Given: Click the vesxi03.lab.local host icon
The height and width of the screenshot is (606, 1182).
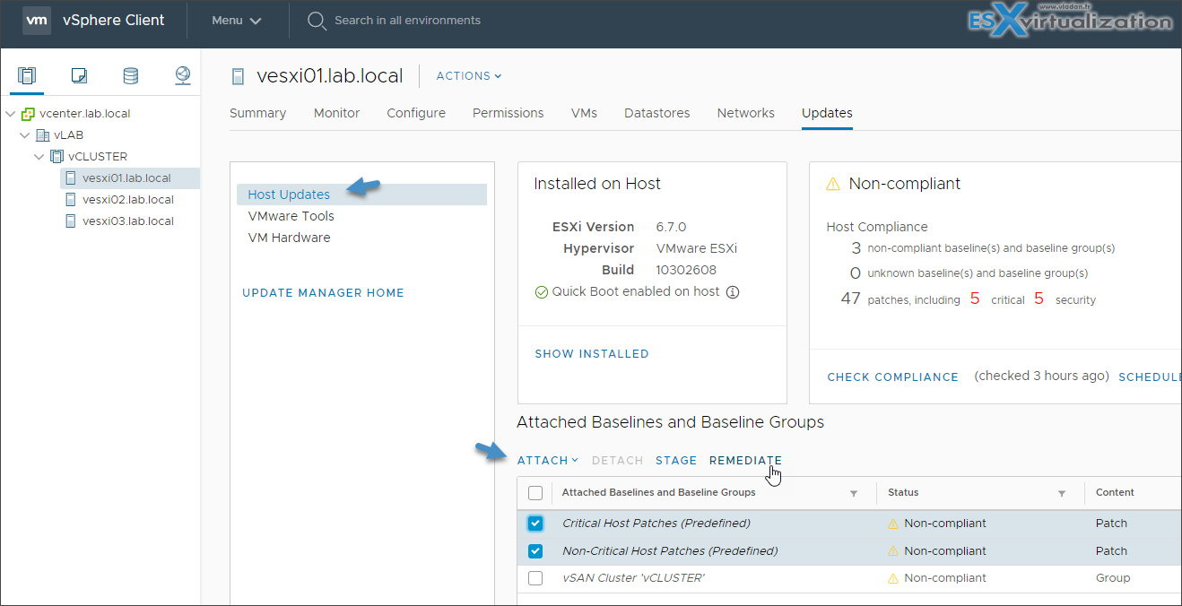Looking at the screenshot, I should [72, 221].
